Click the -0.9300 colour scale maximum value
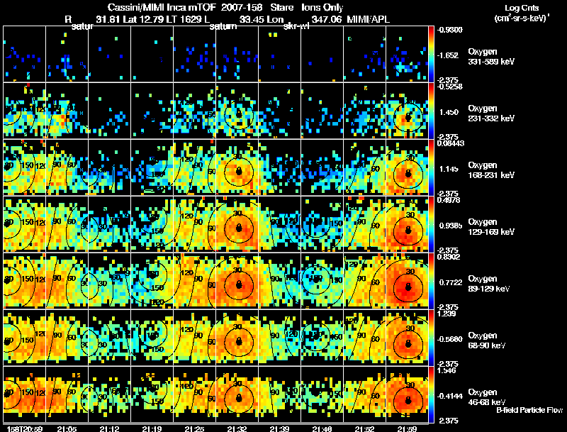This screenshot has height=432, width=567. pyautogui.click(x=449, y=30)
